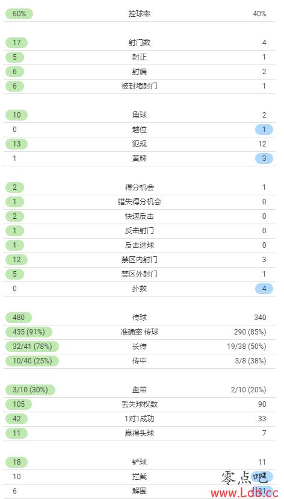Screen dimensions: 284x499
Task: Click the 丢失球权数 possession lost label
Action: [x=139, y=404]
